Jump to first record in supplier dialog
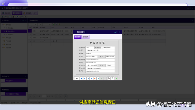This screenshot has width=195, height=110. coord(81,78)
